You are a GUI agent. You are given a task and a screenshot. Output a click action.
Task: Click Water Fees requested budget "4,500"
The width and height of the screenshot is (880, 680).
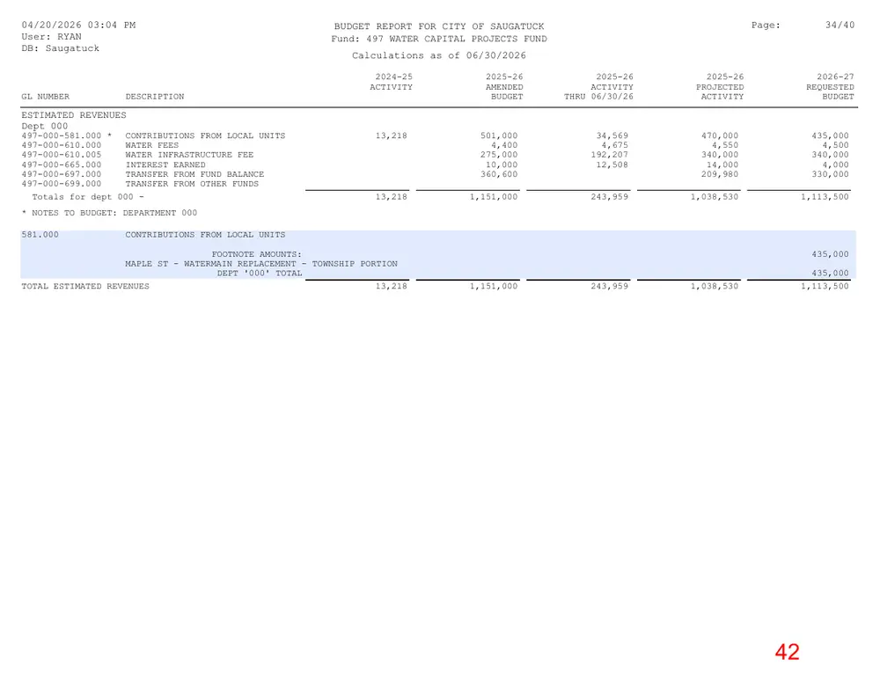pyautogui.click(x=836, y=145)
